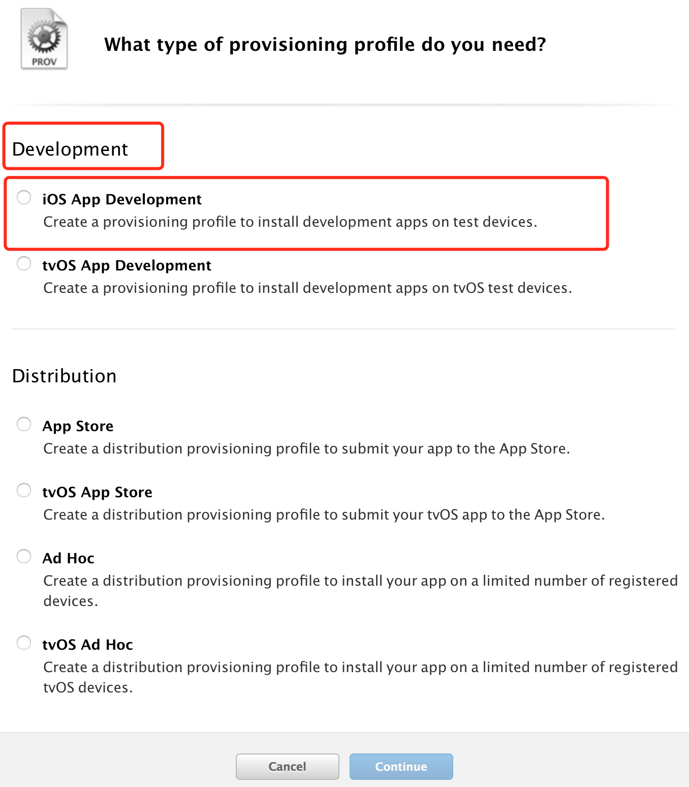689x787 pixels.
Task: Click the provisioning profile question heading
Action: [325, 45]
